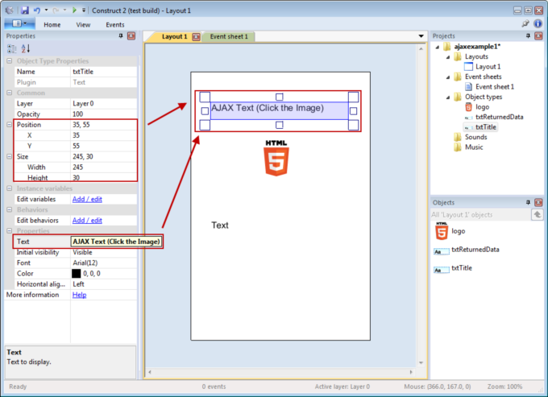Image resolution: width=548 pixels, height=397 pixels.
Task: Select txtReturnedData in Projects tree
Action: [x=500, y=117]
